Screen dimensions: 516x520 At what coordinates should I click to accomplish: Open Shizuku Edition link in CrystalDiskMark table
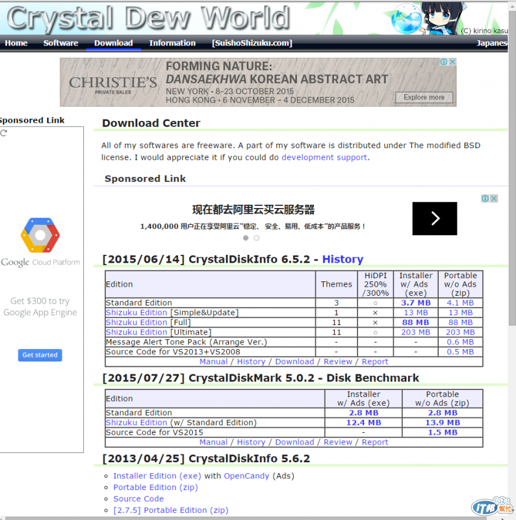(x=136, y=422)
